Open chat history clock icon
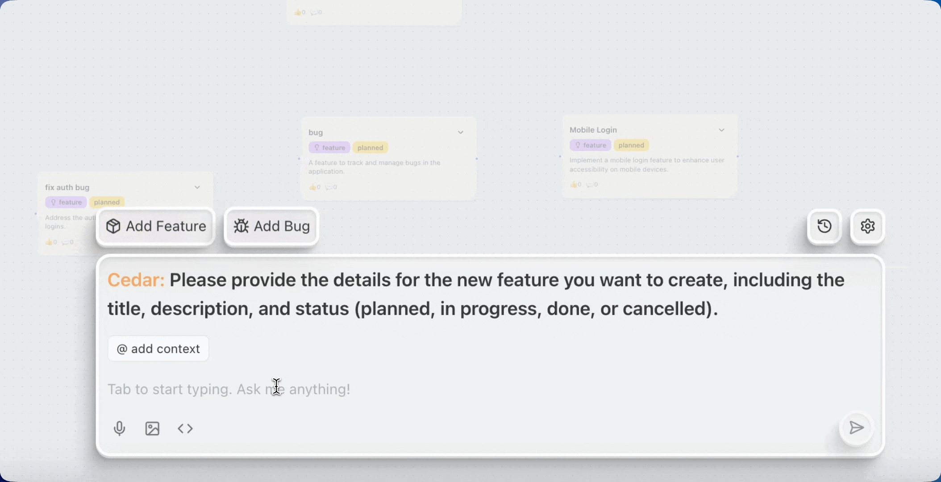This screenshot has width=941, height=482. pyautogui.click(x=824, y=226)
